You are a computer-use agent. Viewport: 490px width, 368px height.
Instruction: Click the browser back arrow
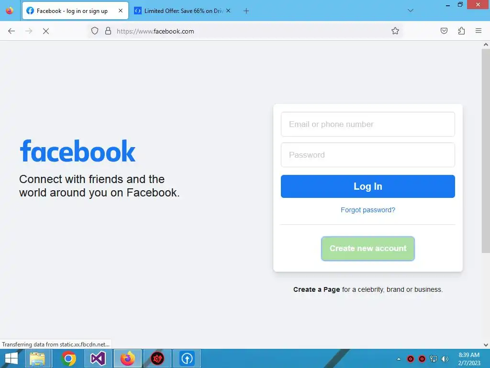[x=11, y=31]
